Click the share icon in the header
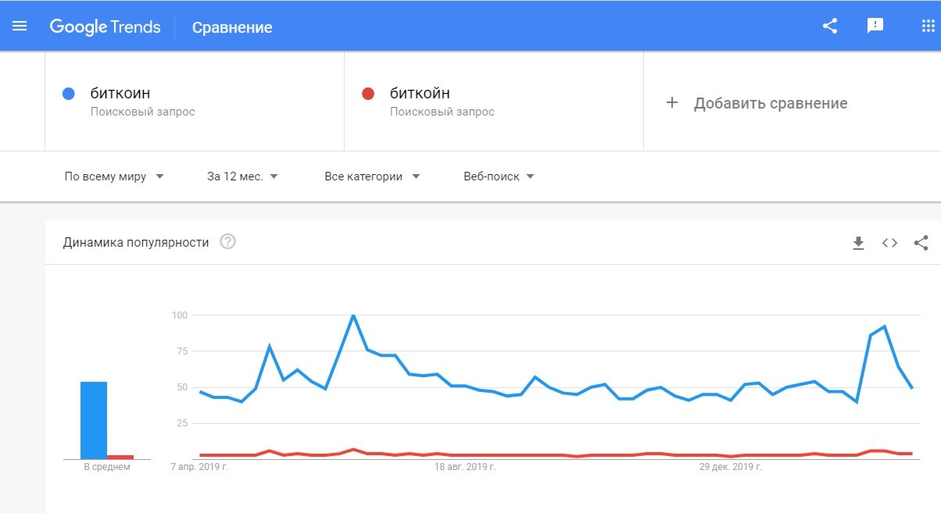The width and height of the screenshot is (941, 513). point(830,26)
